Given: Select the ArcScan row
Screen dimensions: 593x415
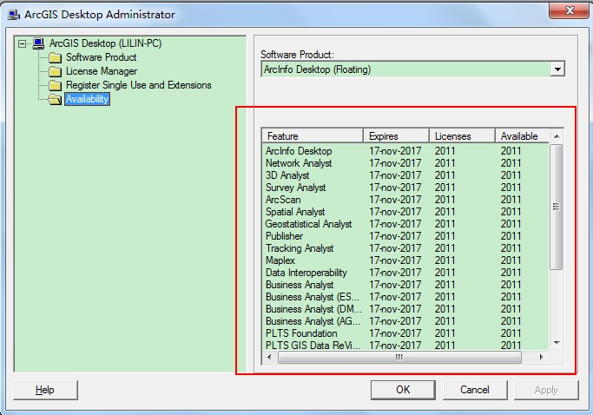Looking at the screenshot, I should coord(405,200).
